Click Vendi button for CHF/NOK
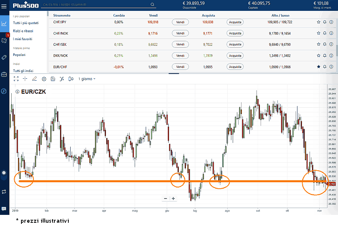The height and width of the screenshot is (228, 338). pos(180,33)
